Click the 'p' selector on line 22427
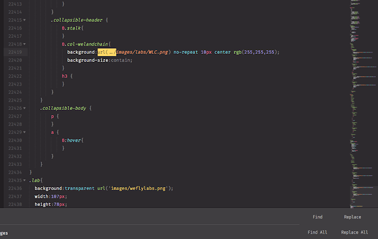The image size is (378, 239). point(53,116)
